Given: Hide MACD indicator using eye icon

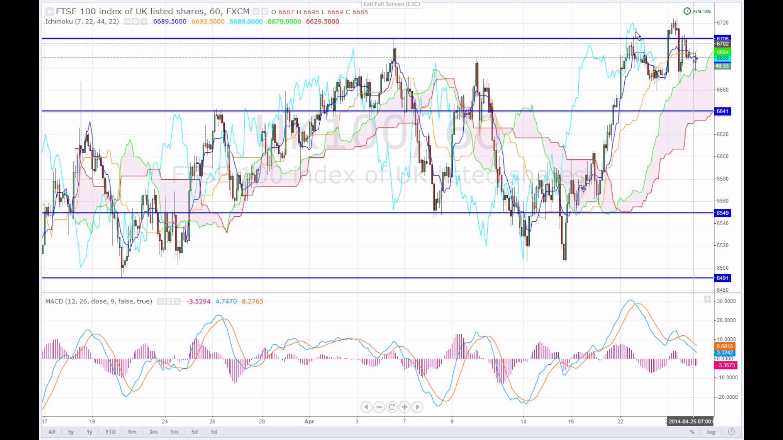Looking at the screenshot, I should [x=160, y=301].
